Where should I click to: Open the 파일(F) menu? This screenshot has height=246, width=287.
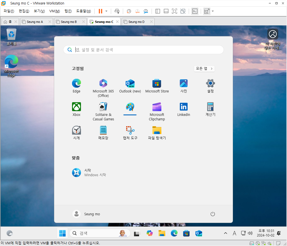[9, 11]
